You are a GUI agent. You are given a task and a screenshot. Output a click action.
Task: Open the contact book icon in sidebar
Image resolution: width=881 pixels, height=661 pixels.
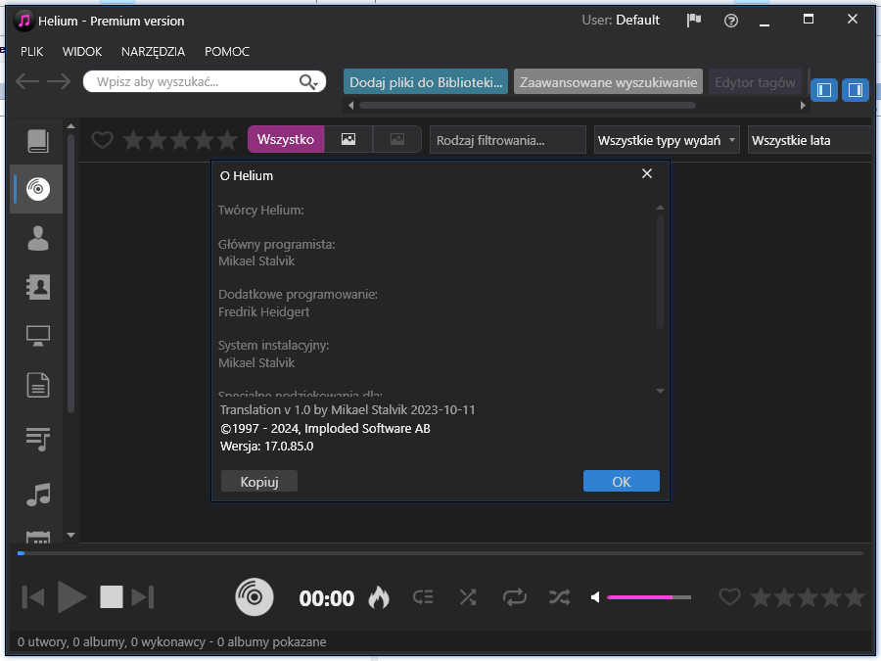coord(37,287)
